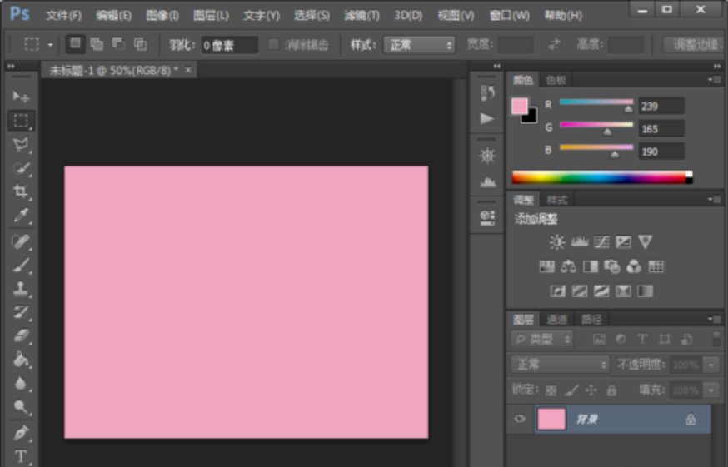
Task: Toggle lock transparent pixels icon
Action: point(551,390)
